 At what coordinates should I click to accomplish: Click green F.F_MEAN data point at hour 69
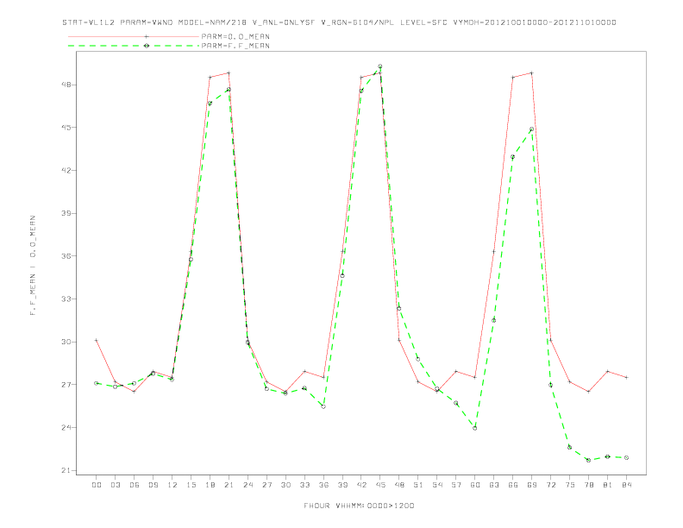point(531,129)
